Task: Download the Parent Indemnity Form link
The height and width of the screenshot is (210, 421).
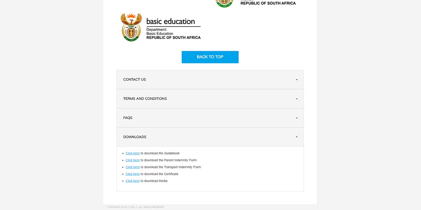Action: (132, 160)
